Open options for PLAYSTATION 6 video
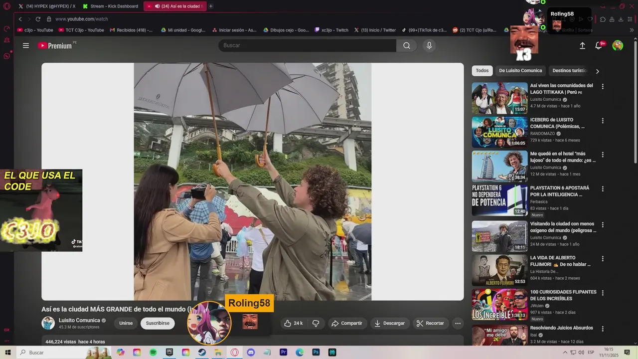Screen dimensions: 638x359 tap(603, 189)
